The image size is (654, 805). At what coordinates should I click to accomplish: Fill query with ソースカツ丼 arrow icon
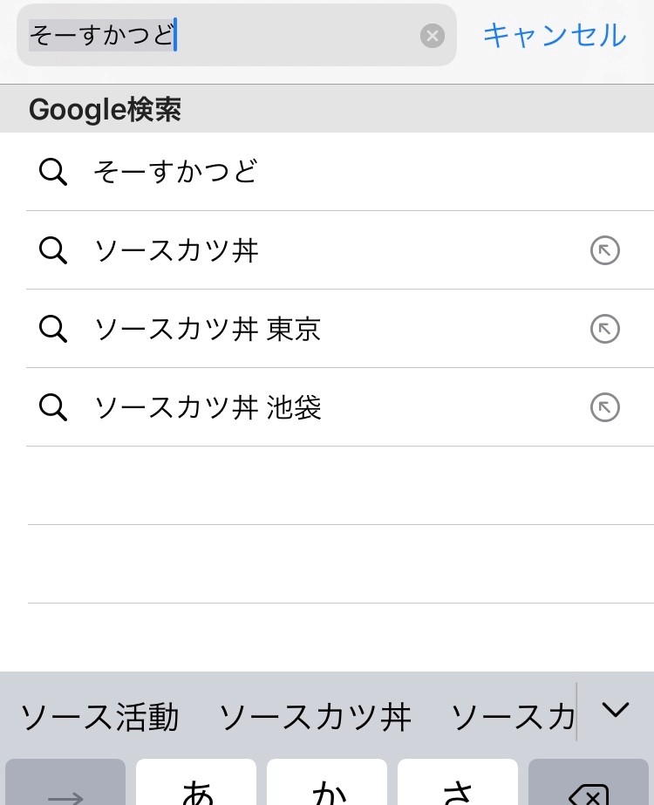pos(605,251)
